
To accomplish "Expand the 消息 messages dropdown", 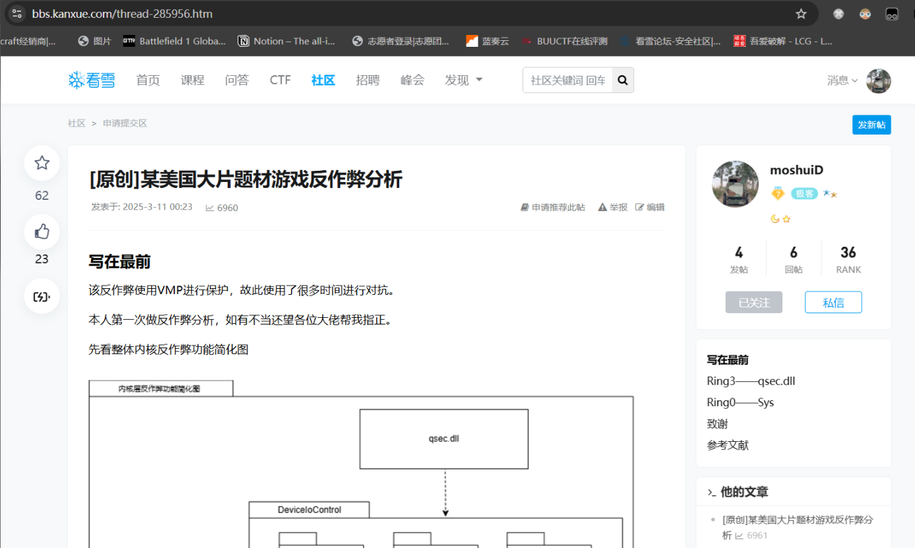I will (x=842, y=80).
